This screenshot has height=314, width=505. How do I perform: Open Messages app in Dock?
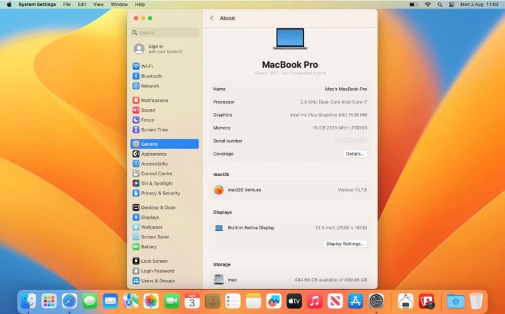tap(90, 302)
